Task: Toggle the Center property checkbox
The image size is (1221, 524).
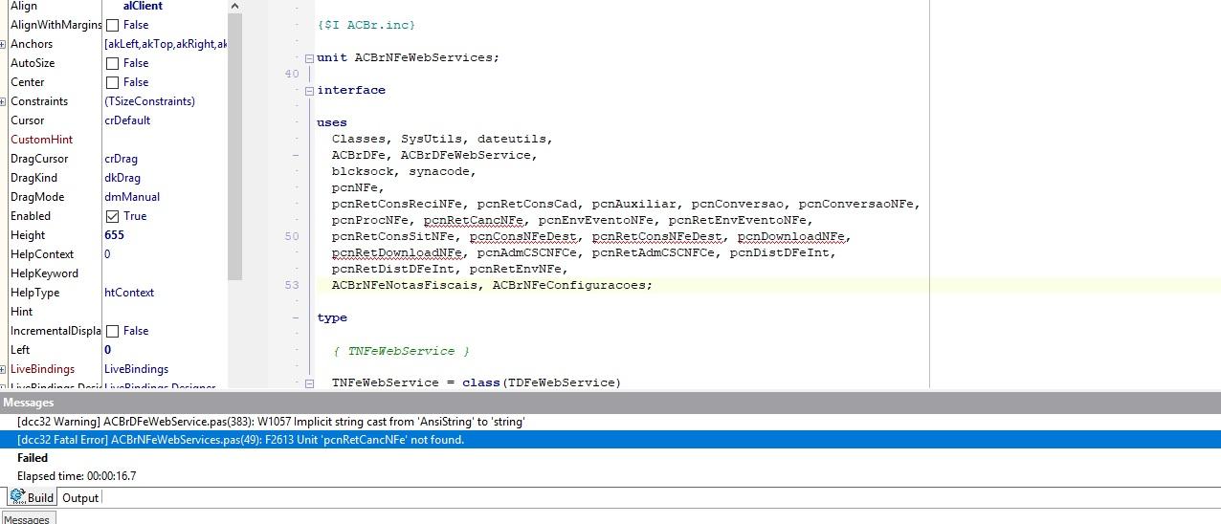Action: pos(112,82)
